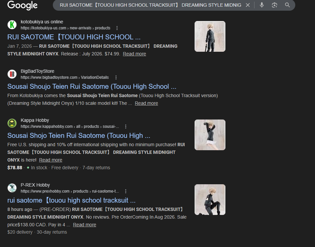Click the BigBadToyStore BB favicon

12,74
